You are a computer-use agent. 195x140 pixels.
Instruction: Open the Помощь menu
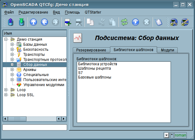click(x=72, y=12)
